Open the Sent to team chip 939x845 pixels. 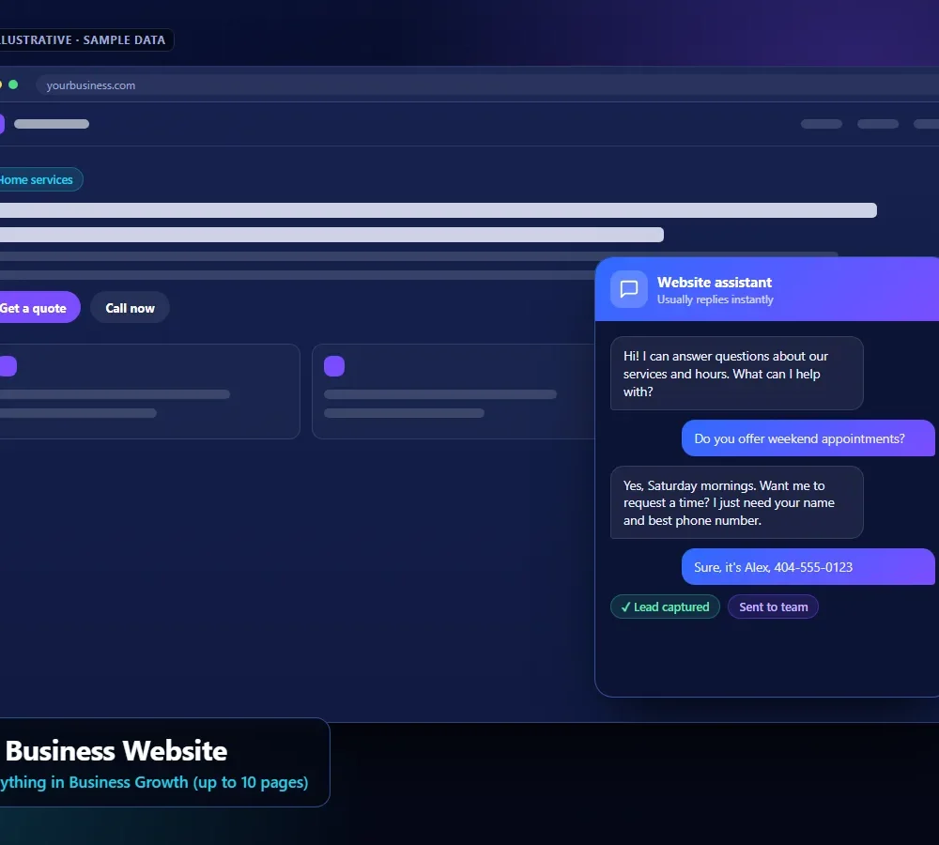click(x=773, y=607)
